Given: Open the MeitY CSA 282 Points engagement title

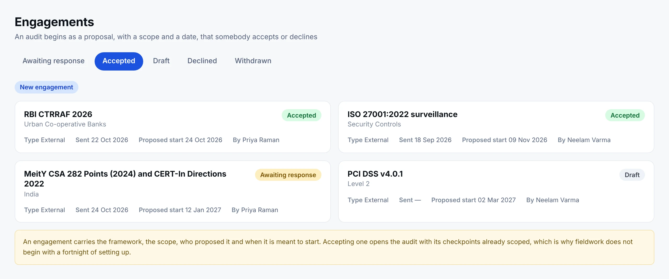Looking at the screenshot, I should tap(125, 179).
